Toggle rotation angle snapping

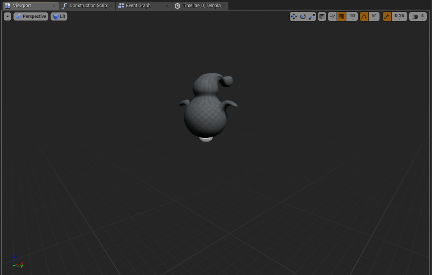pyautogui.click(x=364, y=17)
